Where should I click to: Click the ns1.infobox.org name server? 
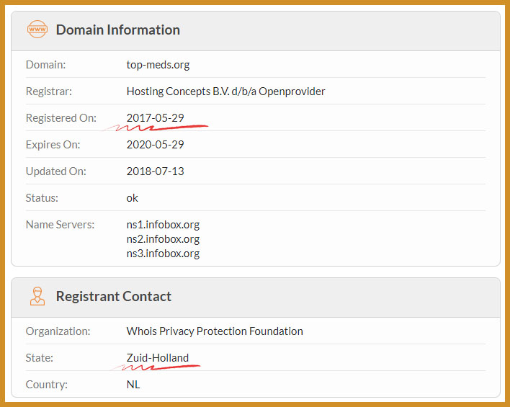click(x=163, y=224)
